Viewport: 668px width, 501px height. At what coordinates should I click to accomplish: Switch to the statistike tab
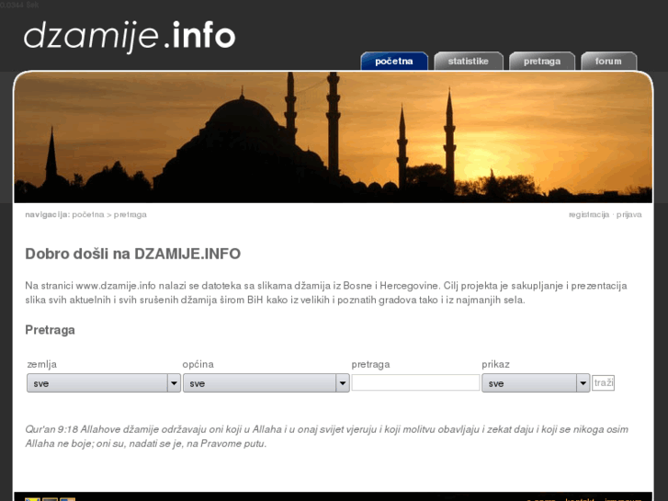point(469,61)
